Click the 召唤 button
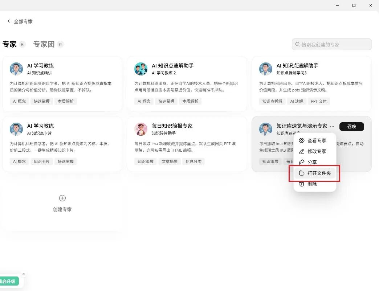 [x=352, y=126]
